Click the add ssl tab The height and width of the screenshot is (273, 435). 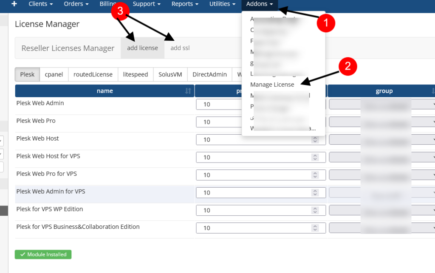pyautogui.click(x=180, y=48)
